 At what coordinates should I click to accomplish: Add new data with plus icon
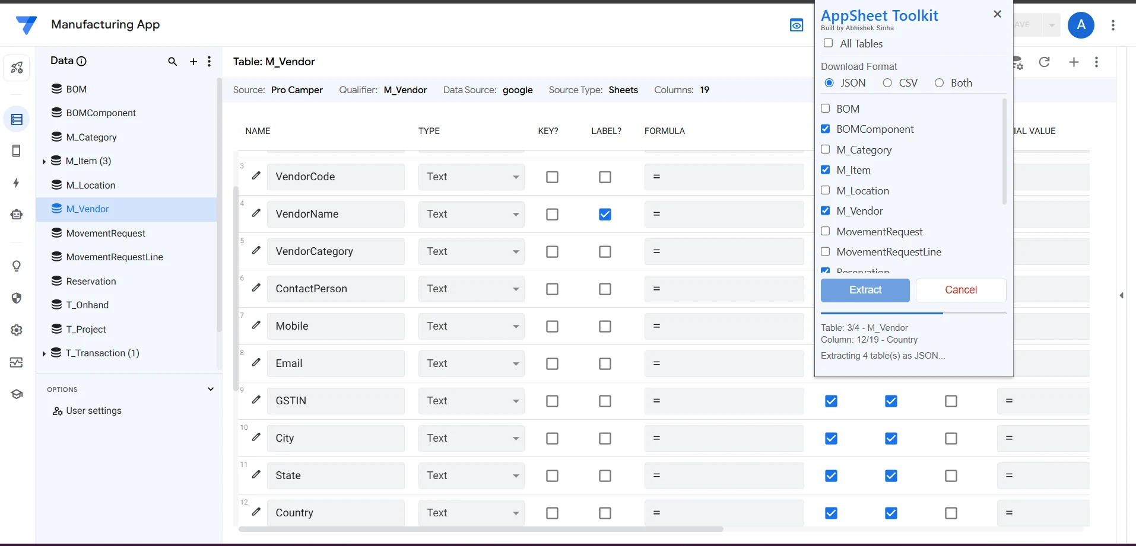point(193,62)
